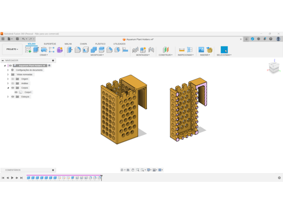Click the timeline Play button

[12, 178]
